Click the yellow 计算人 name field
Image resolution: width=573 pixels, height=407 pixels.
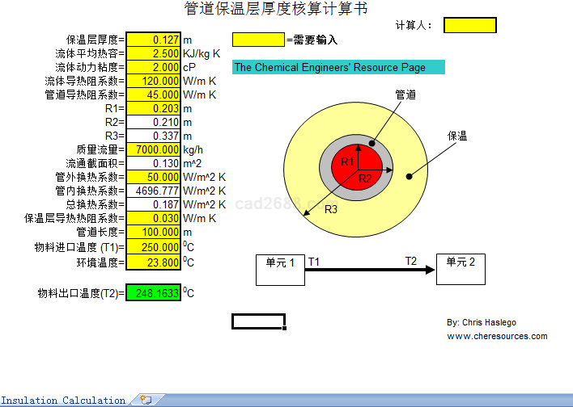coord(469,25)
